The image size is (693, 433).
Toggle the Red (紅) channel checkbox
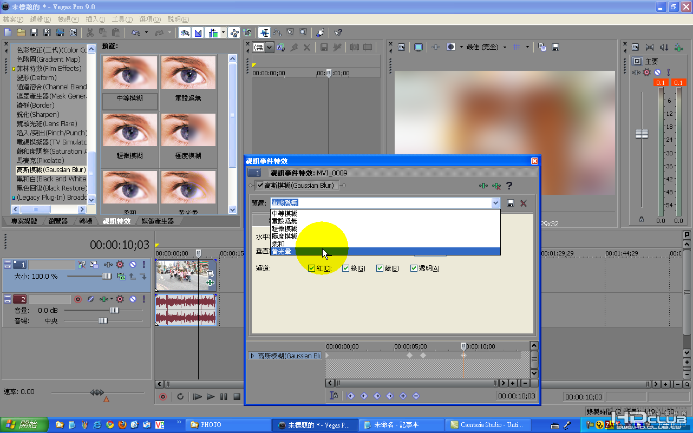312,268
